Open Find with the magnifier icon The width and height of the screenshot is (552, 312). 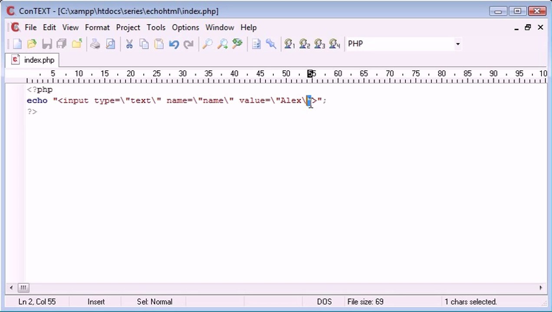[x=207, y=44]
